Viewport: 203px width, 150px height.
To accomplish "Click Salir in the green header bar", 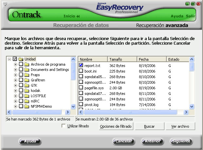I will (x=191, y=16).
